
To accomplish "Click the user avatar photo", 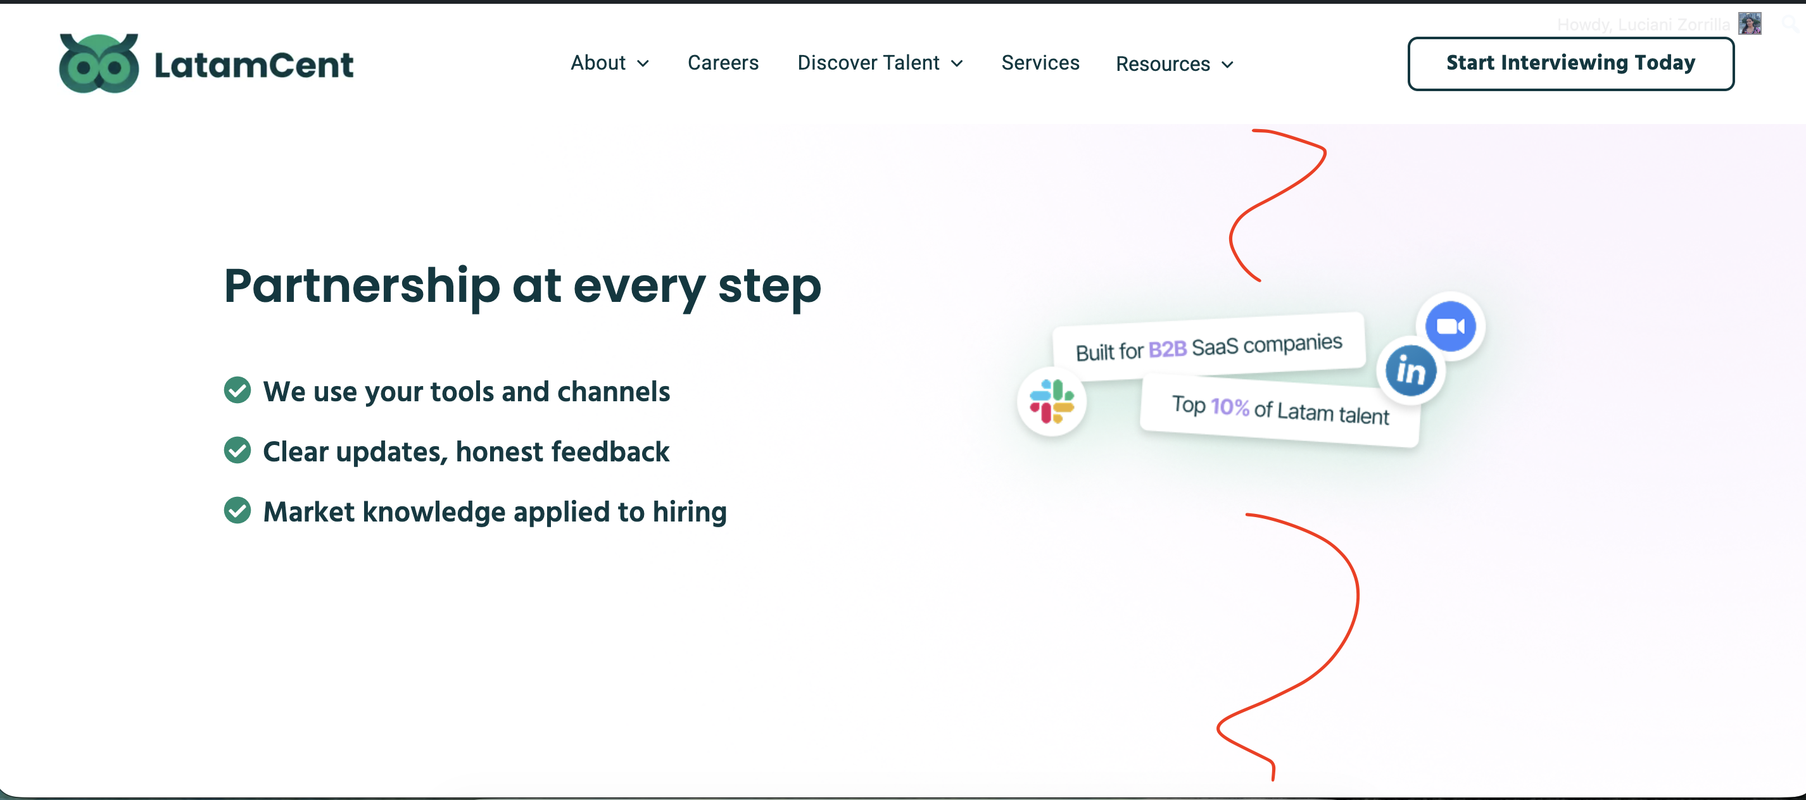I will pos(1749,24).
